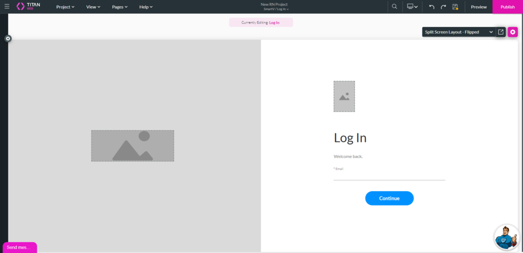The image size is (523, 253).
Task: Open the Project menu
Action: click(65, 7)
